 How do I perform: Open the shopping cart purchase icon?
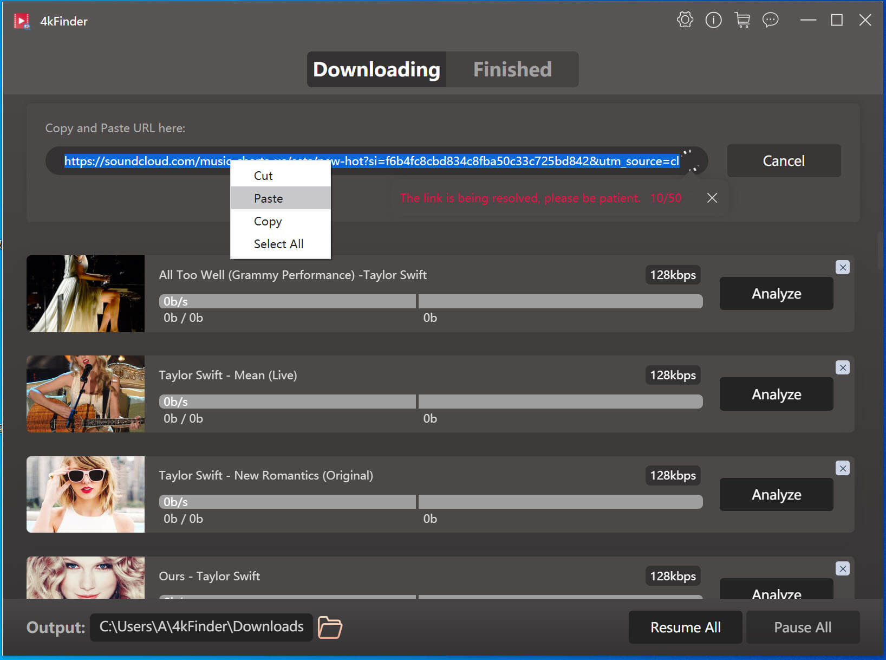click(x=742, y=21)
